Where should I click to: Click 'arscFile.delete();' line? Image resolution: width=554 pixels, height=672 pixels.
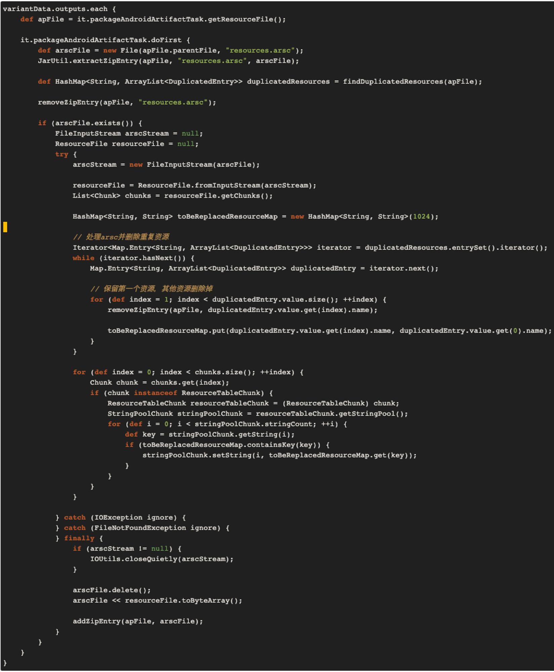tap(112, 590)
